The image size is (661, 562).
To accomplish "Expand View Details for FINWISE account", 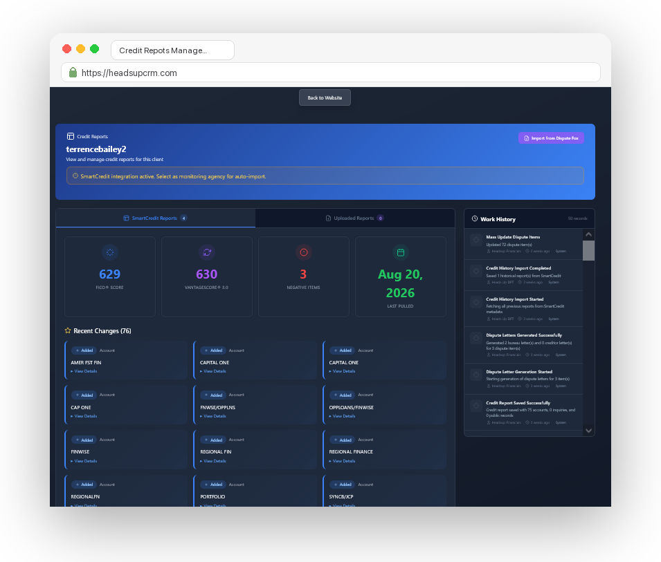I will [84, 461].
